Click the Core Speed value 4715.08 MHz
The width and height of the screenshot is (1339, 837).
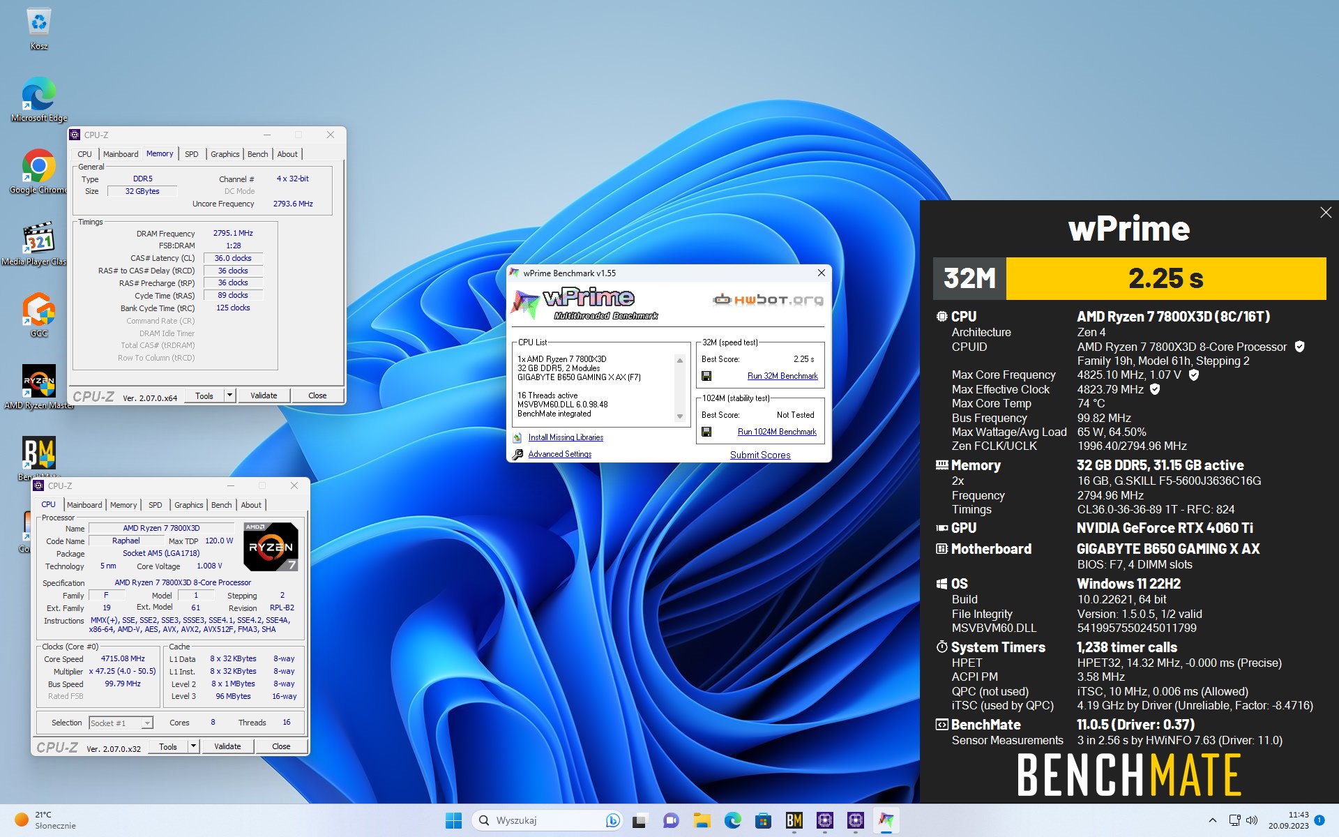point(123,658)
